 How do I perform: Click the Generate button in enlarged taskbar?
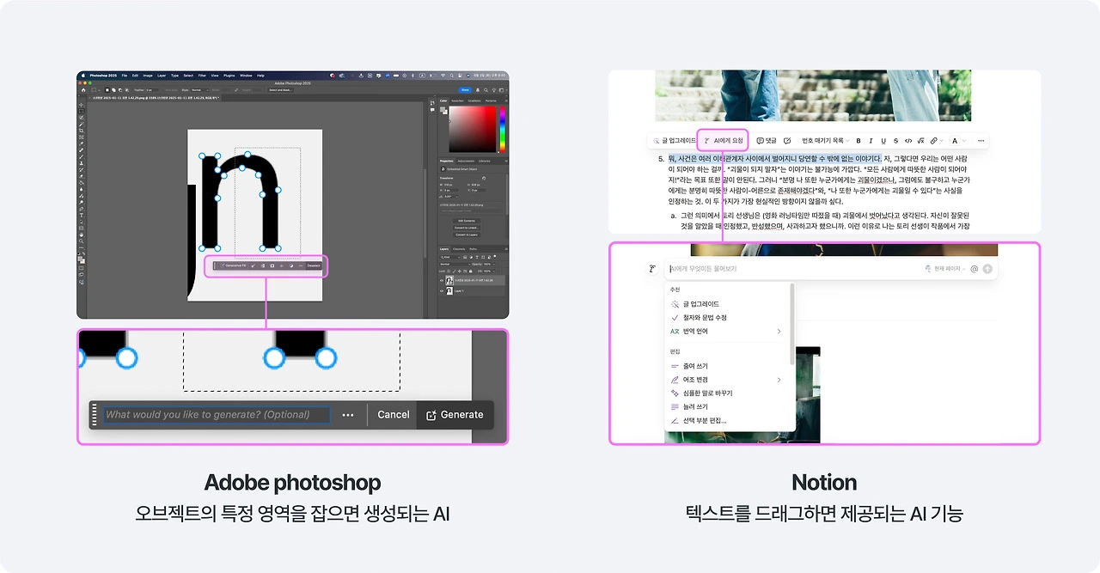pos(455,414)
